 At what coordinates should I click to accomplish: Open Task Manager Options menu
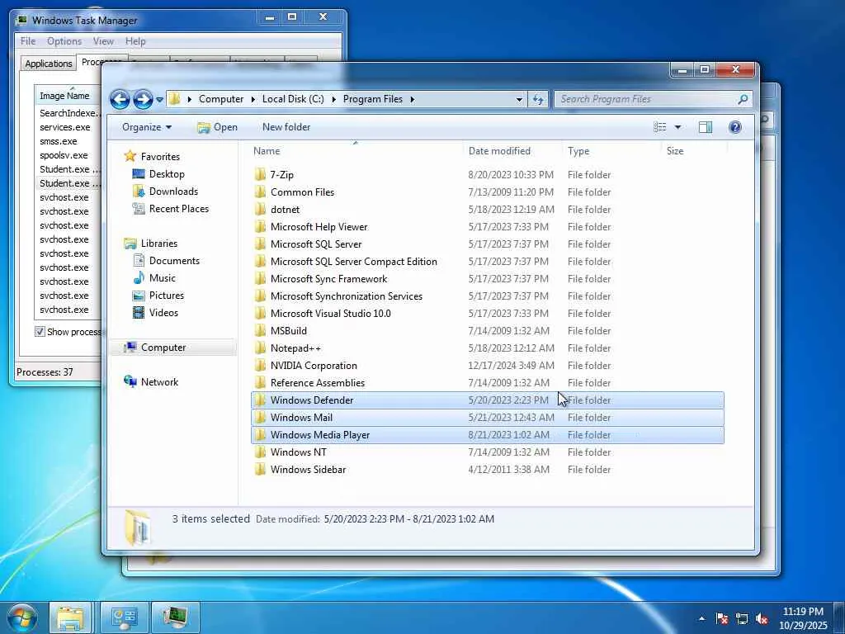click(x=64, y=41)
